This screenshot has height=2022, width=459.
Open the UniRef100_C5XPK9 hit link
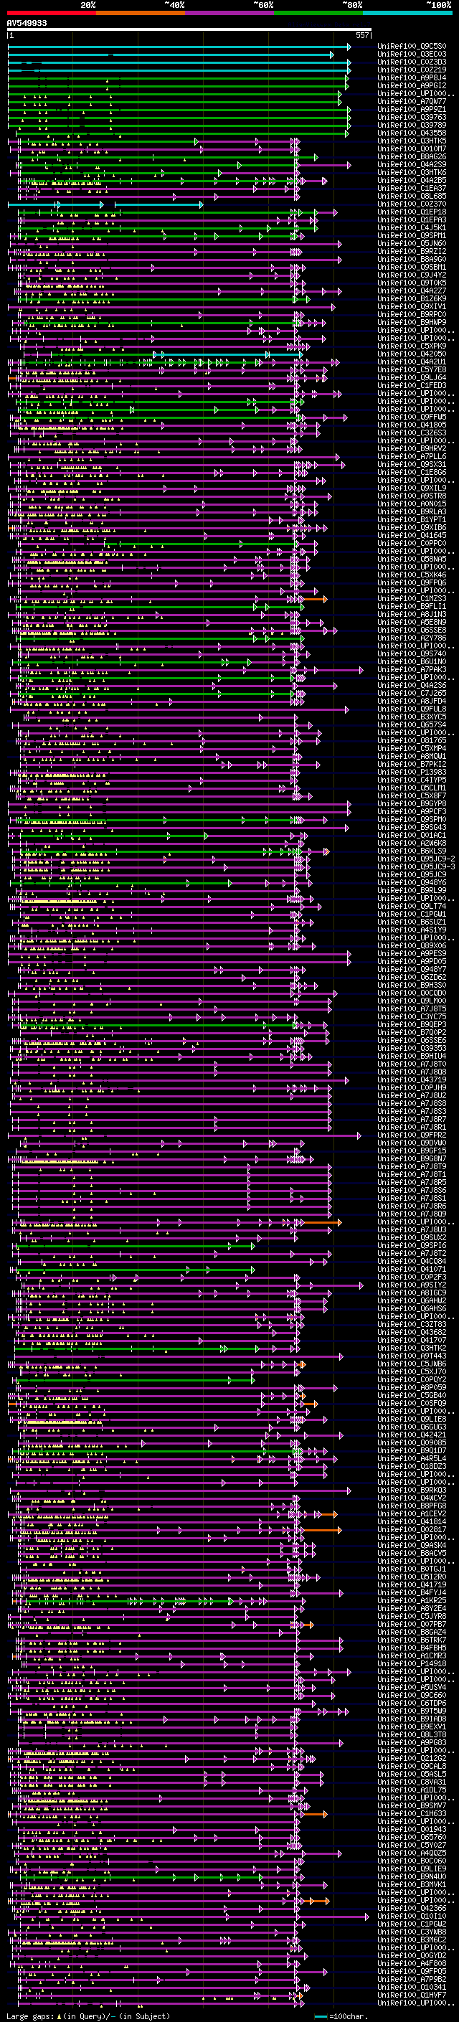point(412,346)
